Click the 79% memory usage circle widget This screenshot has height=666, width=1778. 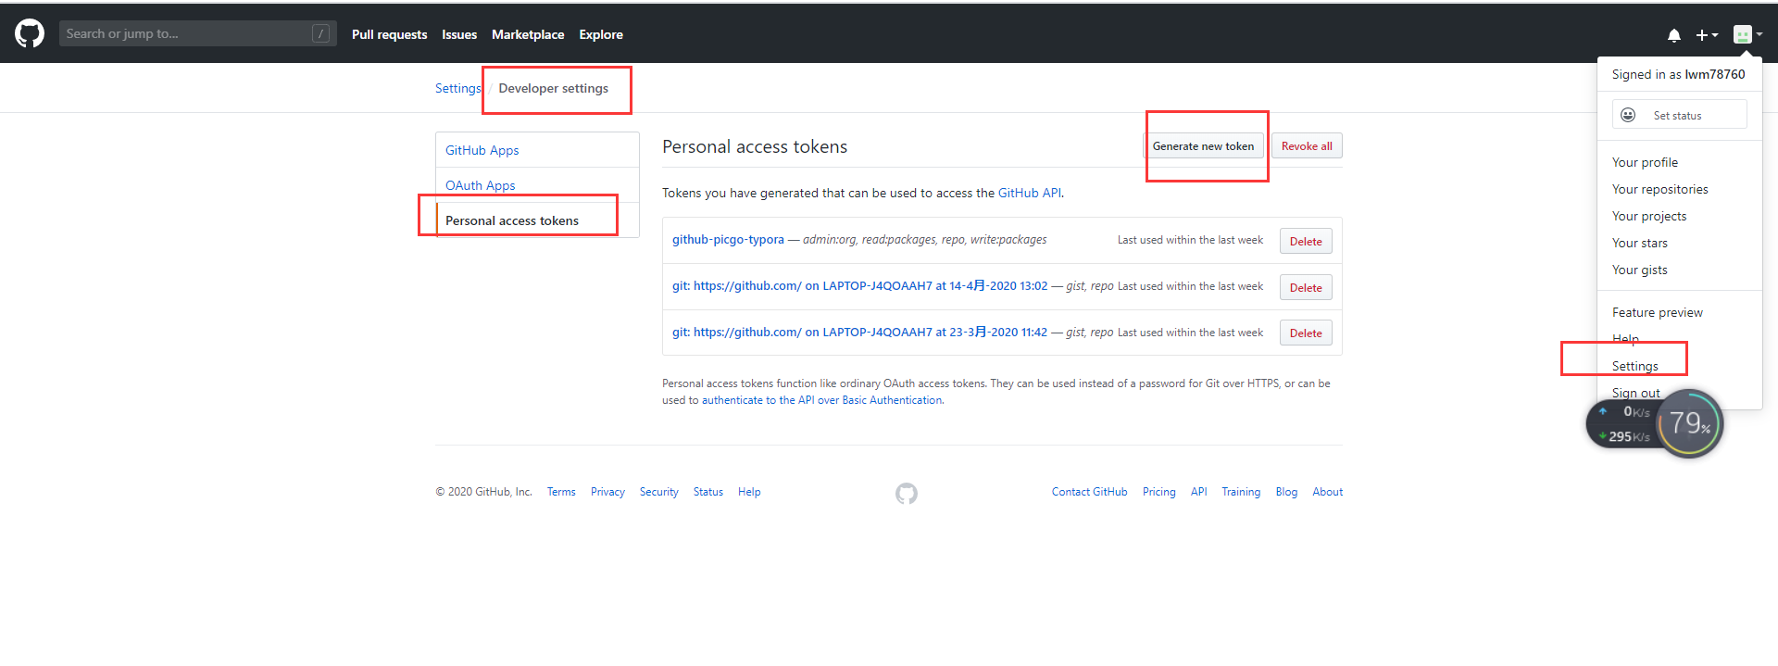click(x=1690, y=424)
